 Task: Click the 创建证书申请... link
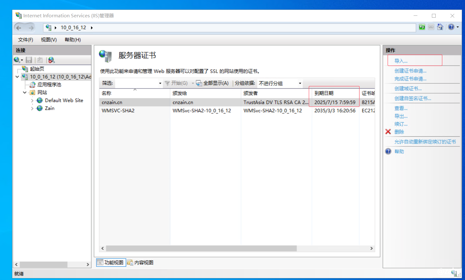point(410,71)
